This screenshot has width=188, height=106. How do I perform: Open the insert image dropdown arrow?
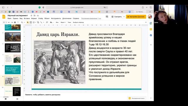pyautogui.click(x=36, y=22)
